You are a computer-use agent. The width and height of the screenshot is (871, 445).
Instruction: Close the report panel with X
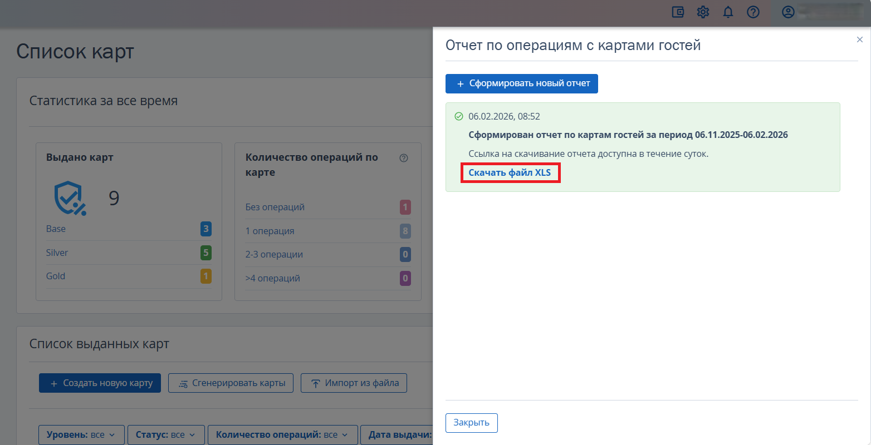[x=859, y=39]
